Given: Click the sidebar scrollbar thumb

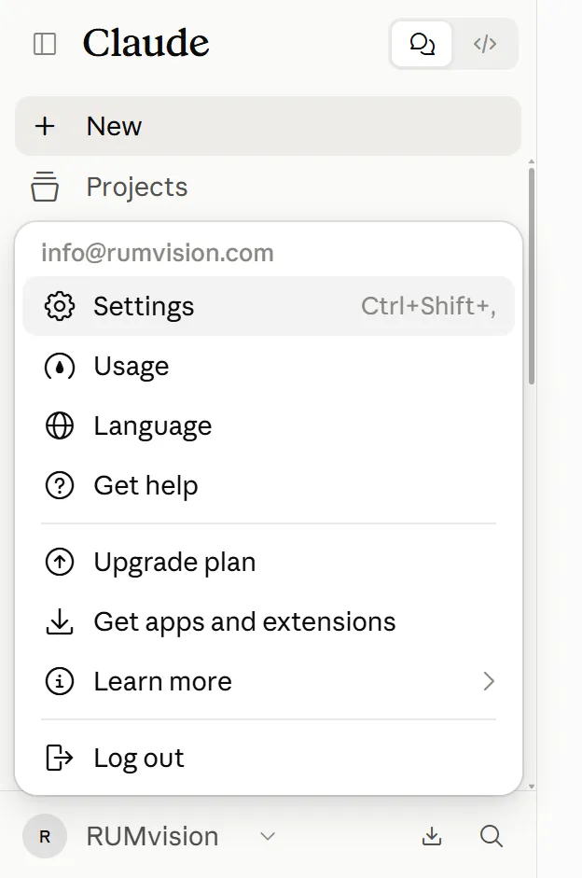Looking at the screenshot, I should coord(531,275).
